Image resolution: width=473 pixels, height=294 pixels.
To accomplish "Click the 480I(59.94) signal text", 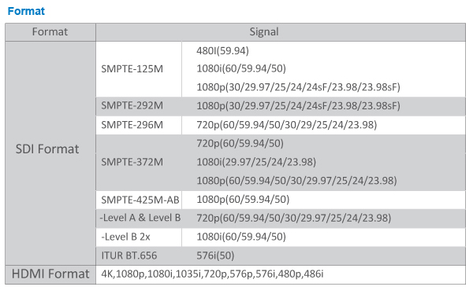I will point(222,51).
